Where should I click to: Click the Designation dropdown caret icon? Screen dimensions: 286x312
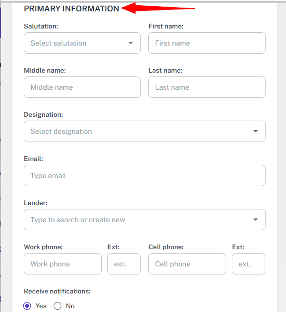pyautogui.click(x=256, y=132)
